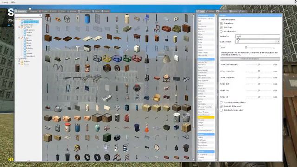The height and width of the screenshot is (167, 297).
Task: Select the Physical Properties tool
Action: tap(206, 107)
